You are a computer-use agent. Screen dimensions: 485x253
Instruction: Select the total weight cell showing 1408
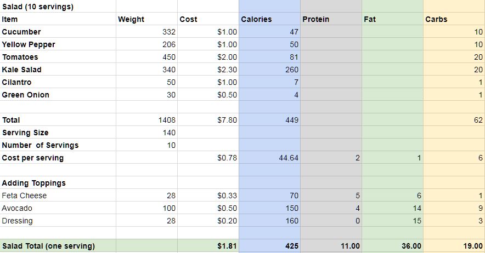point(146,120)
